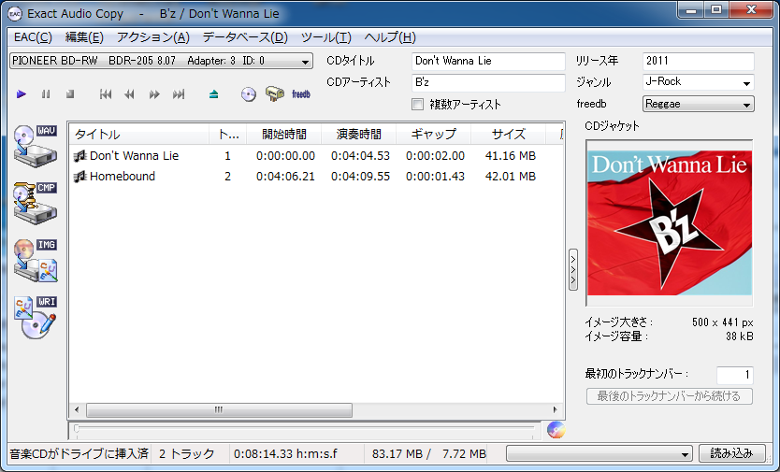
Task: Click the gap value 0:00:02.00
Action: tap(435, 156)
